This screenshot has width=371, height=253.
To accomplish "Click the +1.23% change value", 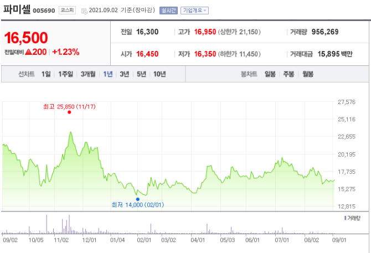I will [x=66, y=52].
